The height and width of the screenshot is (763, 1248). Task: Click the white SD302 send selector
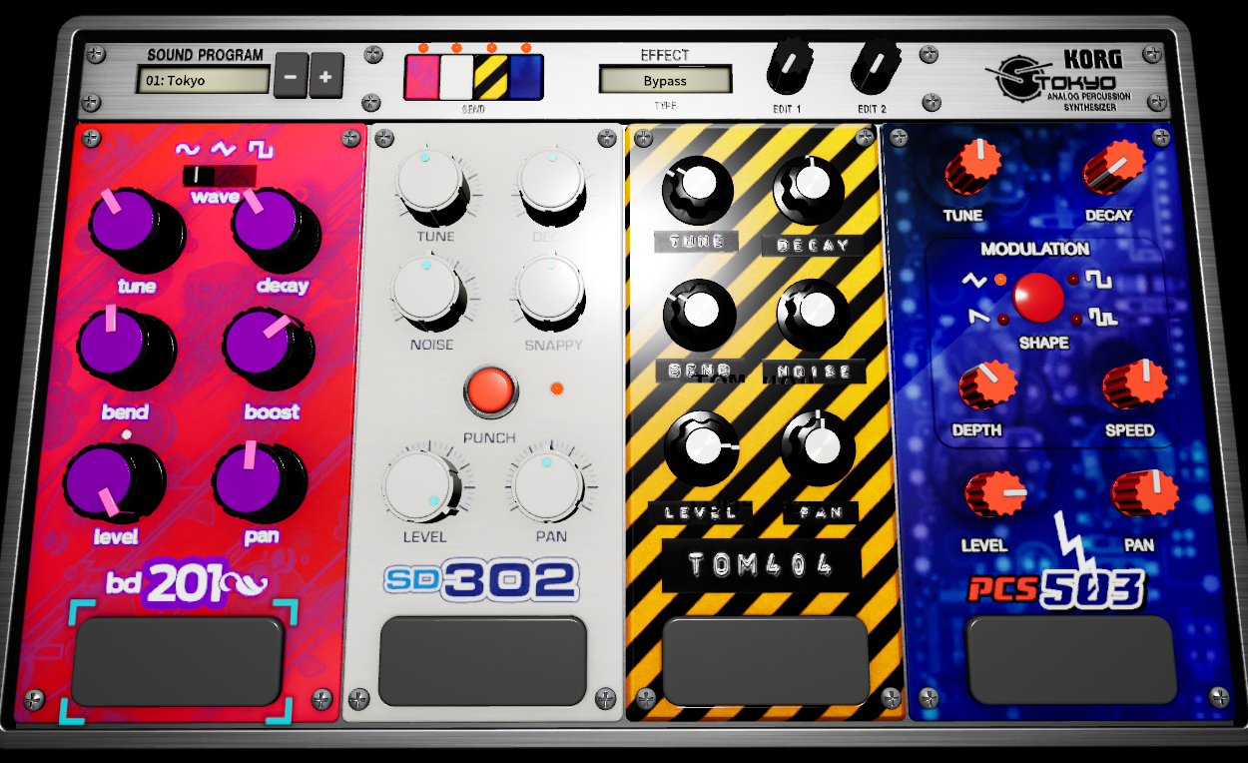[456, 77]
